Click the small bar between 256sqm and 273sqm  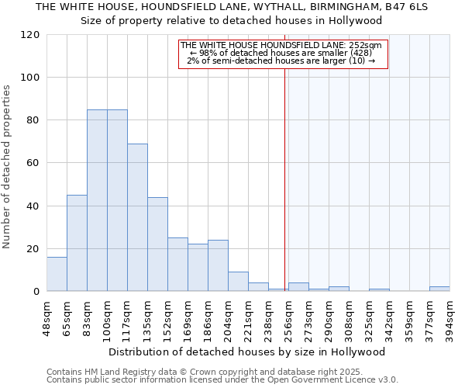tap(298, 287)
